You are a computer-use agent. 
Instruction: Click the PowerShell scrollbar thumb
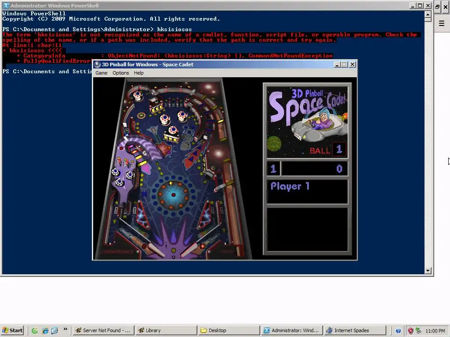(428, 19)
